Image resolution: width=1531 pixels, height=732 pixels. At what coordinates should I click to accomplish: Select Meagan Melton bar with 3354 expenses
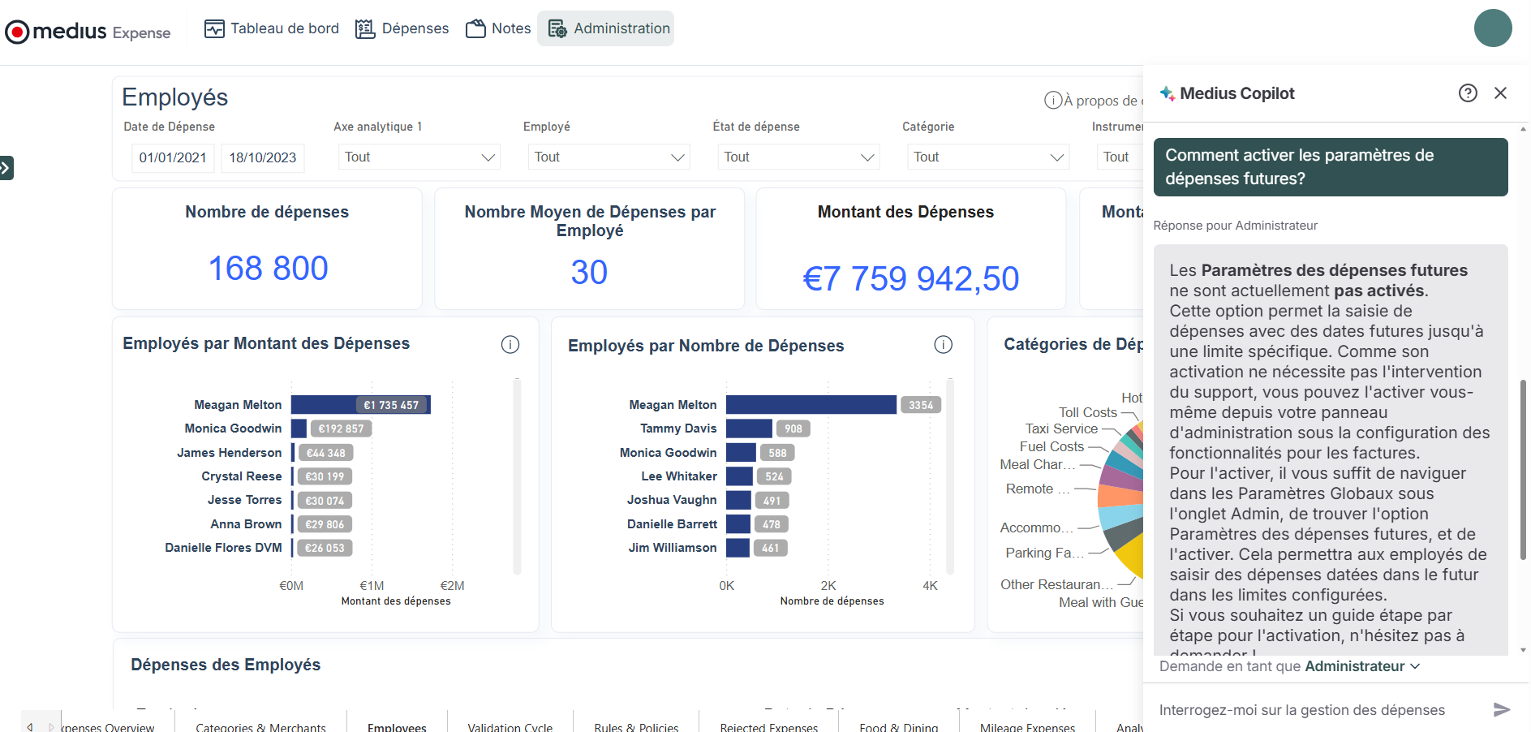tap(811, 405)
